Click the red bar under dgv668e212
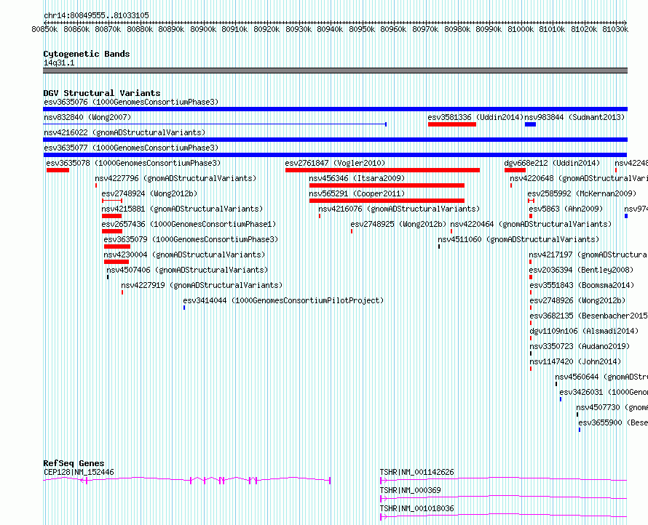The height and width of the screenshot is (525, 648). [515, 170]
